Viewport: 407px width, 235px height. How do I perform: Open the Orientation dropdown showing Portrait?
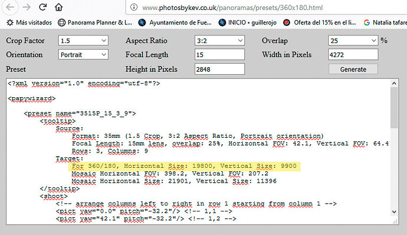[83, 55]
